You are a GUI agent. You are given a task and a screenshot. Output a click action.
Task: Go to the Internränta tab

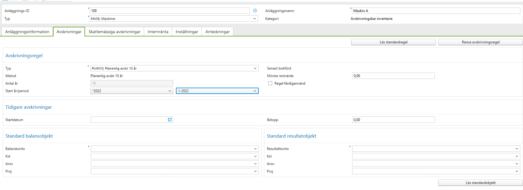click(x=158, y=32)
